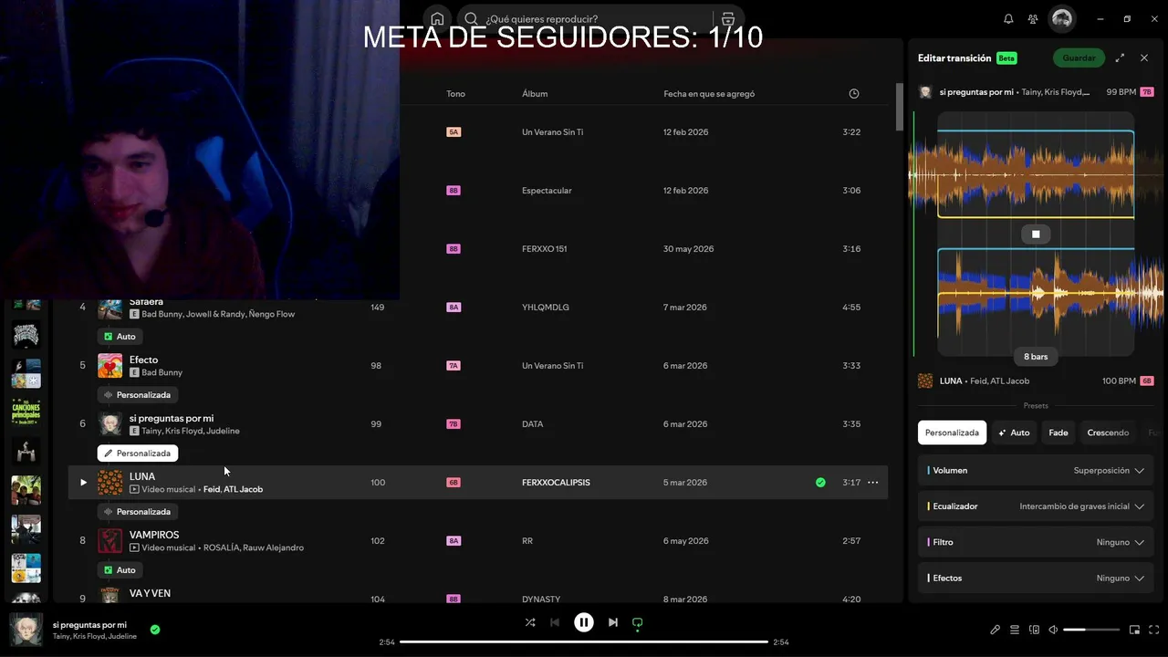Stop the transition preview playback
This screenshot has height=657, width=1168.
tap(1036, 235)
